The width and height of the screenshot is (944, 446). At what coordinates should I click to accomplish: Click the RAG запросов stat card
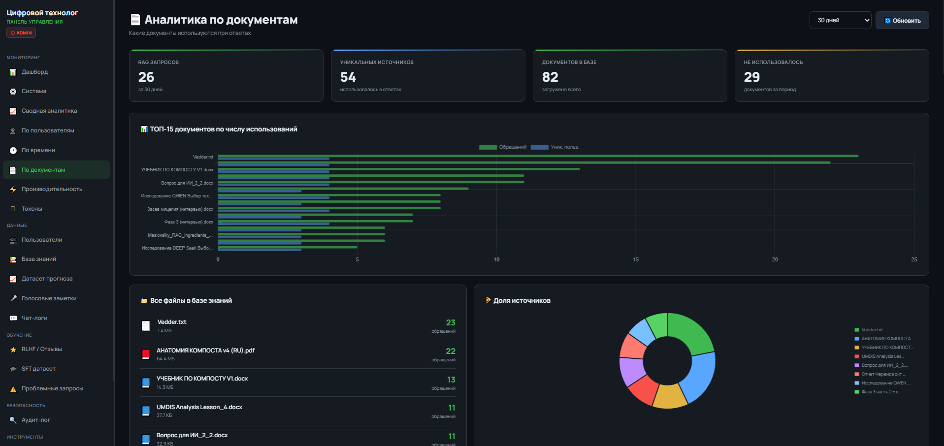(226, 75)
